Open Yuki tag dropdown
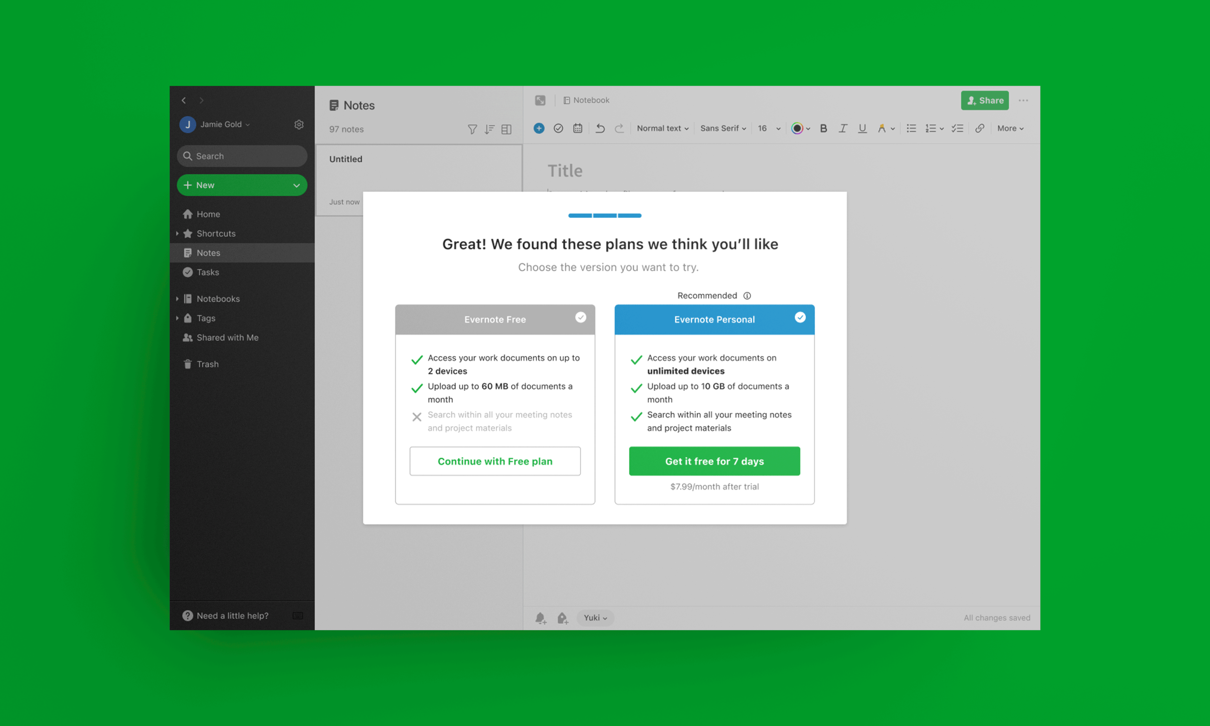The image size is (1210, 726). 595,618
